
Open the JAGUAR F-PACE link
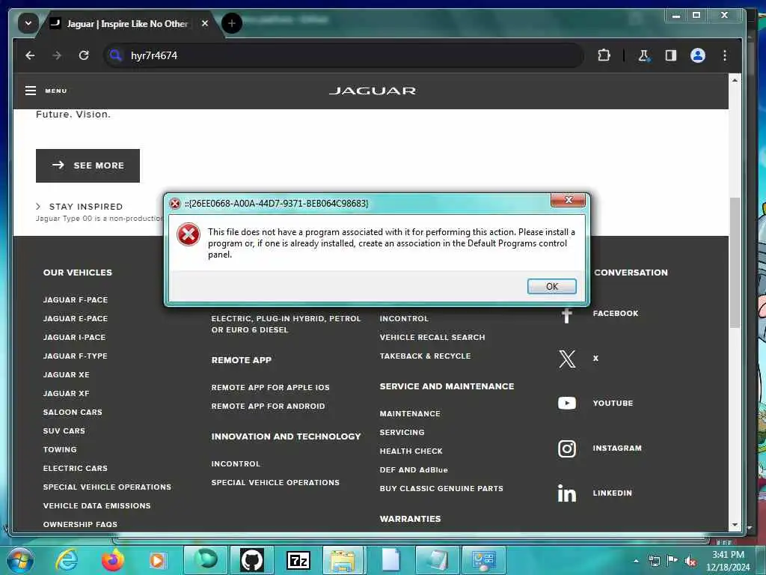click(x=76, y=299)
